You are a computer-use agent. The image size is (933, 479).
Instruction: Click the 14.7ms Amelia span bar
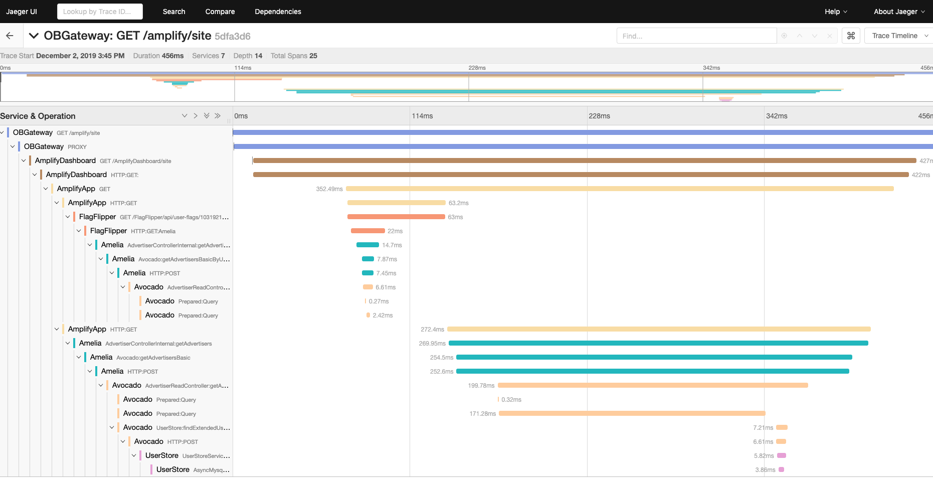(367, 245)
